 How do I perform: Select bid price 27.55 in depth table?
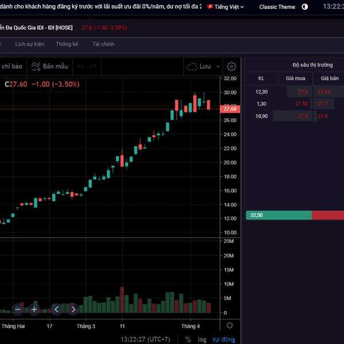click(x=302, y=104)
